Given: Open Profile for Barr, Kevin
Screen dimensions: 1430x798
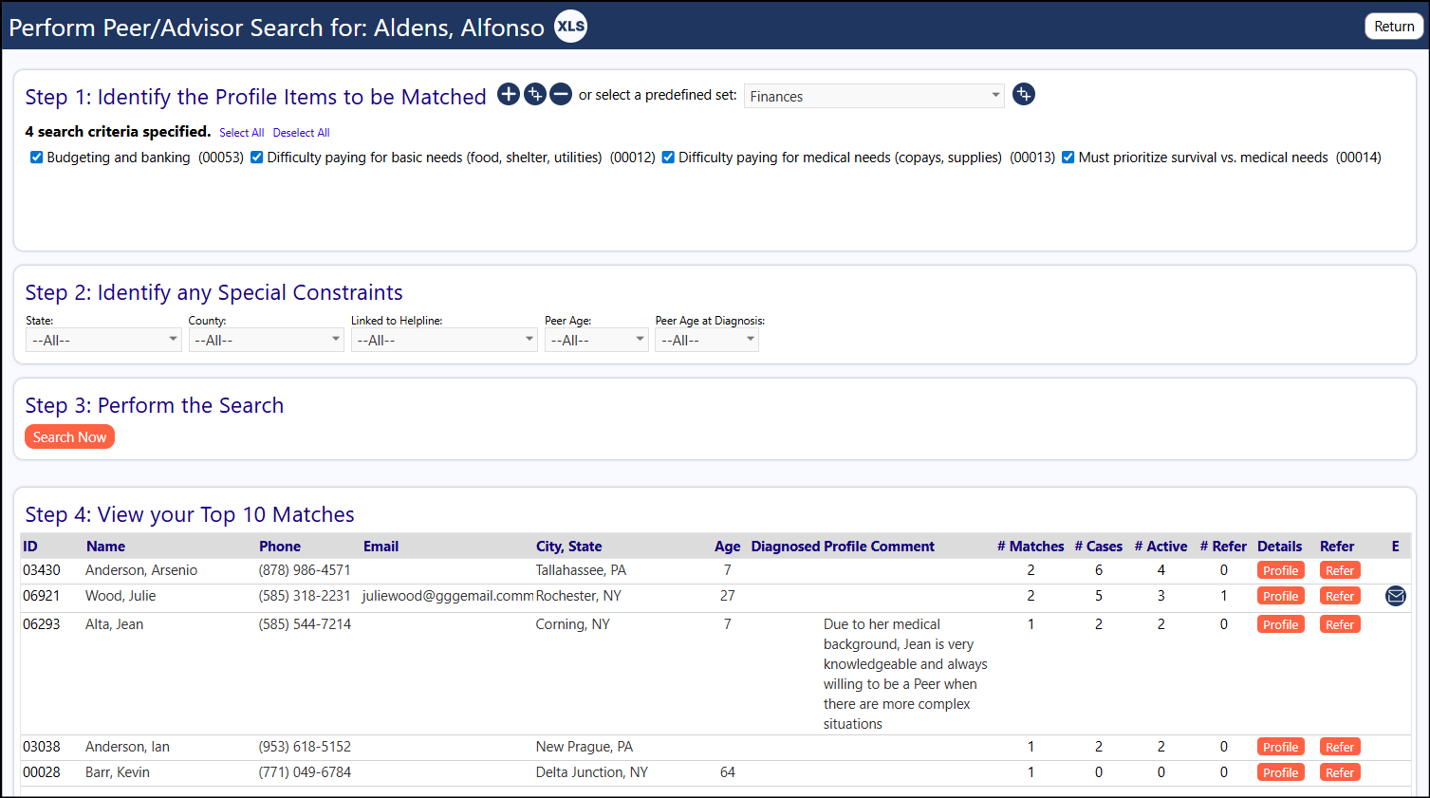Looking at the screenshot, I should coord(1280,772).
